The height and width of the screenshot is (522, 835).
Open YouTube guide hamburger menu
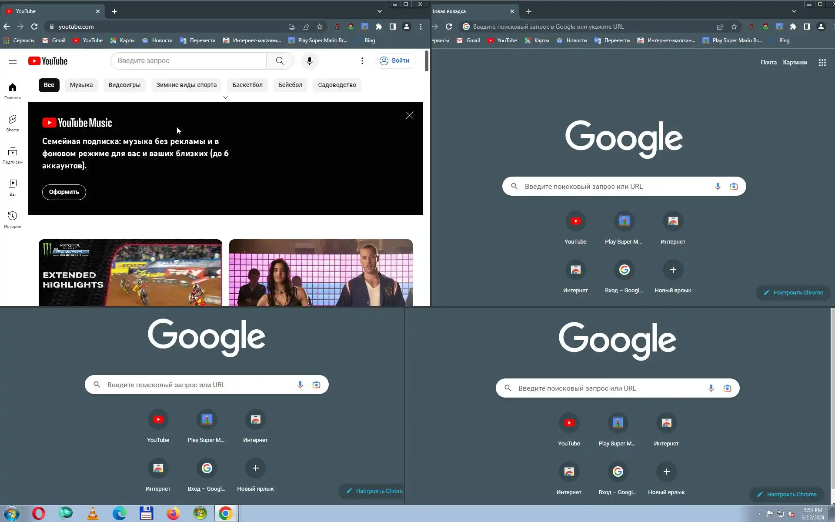click(x=13, y=61)
